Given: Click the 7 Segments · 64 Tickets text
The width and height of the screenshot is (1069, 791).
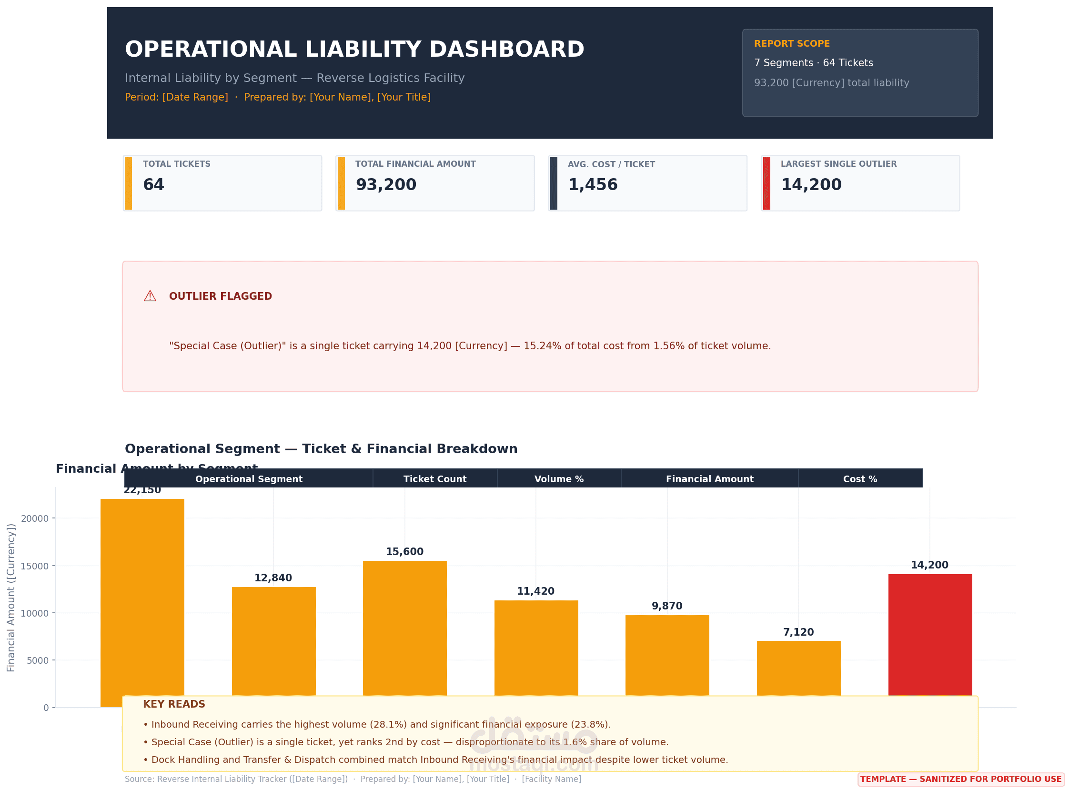Looking at the screenshot, I should [x=813, y=63].
